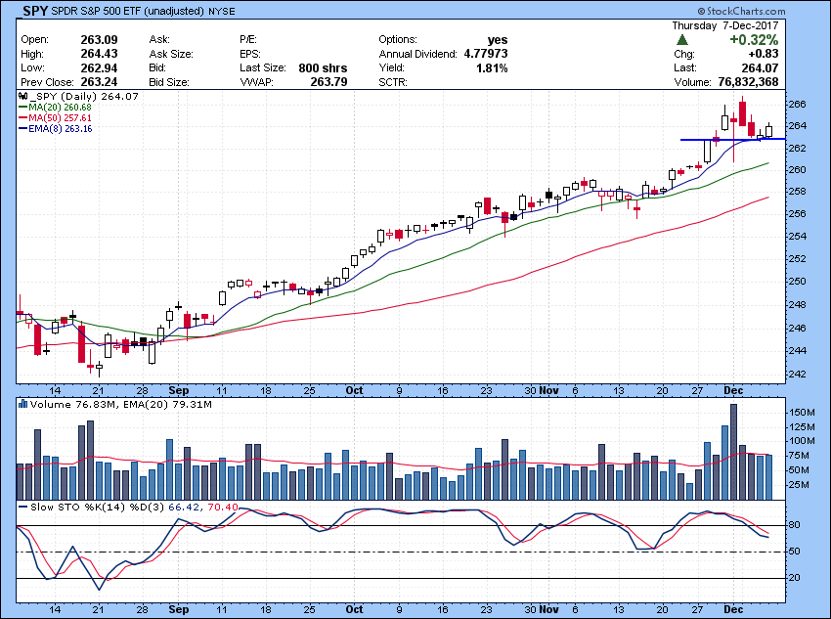The image size is (831, 619).
Task: Click the Sep label beneath the price chart
Action: [179, 390]
